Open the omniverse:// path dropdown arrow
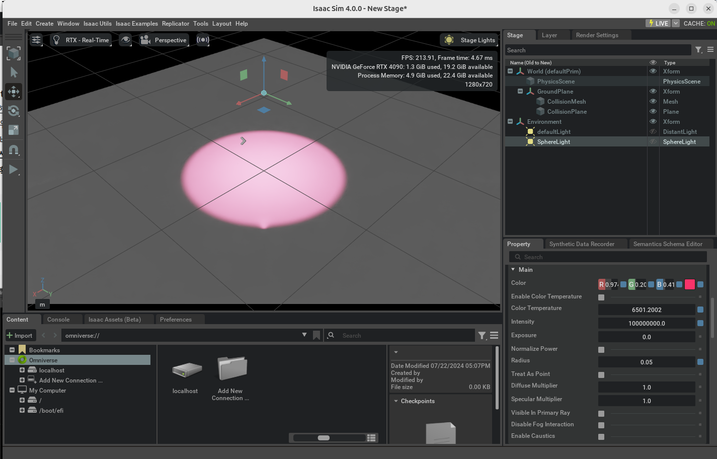The image size is (717, 459). (x=304, y=335)
